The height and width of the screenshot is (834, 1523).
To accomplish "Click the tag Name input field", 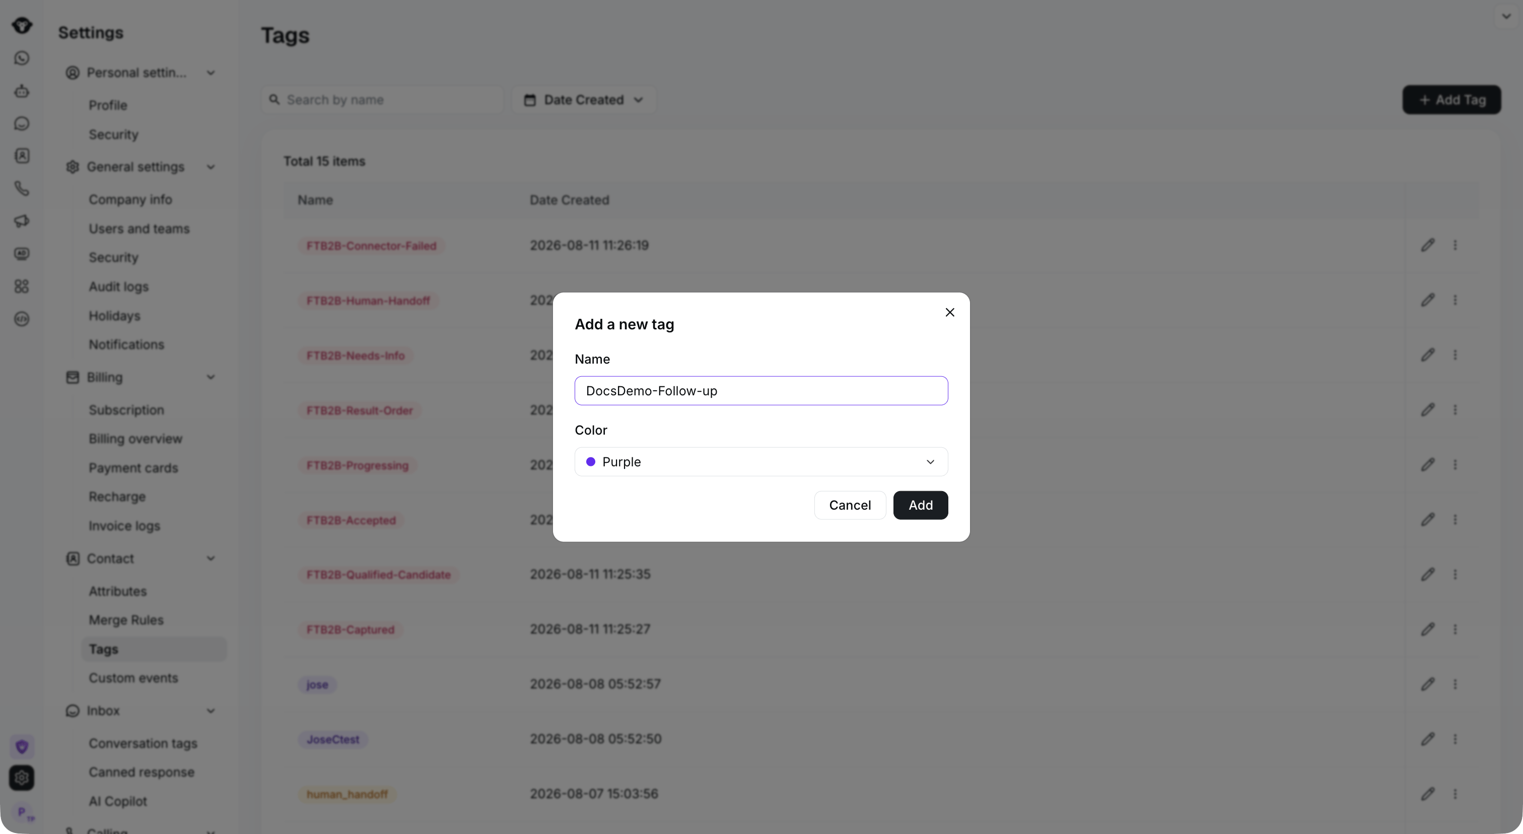I will point(761,391).
